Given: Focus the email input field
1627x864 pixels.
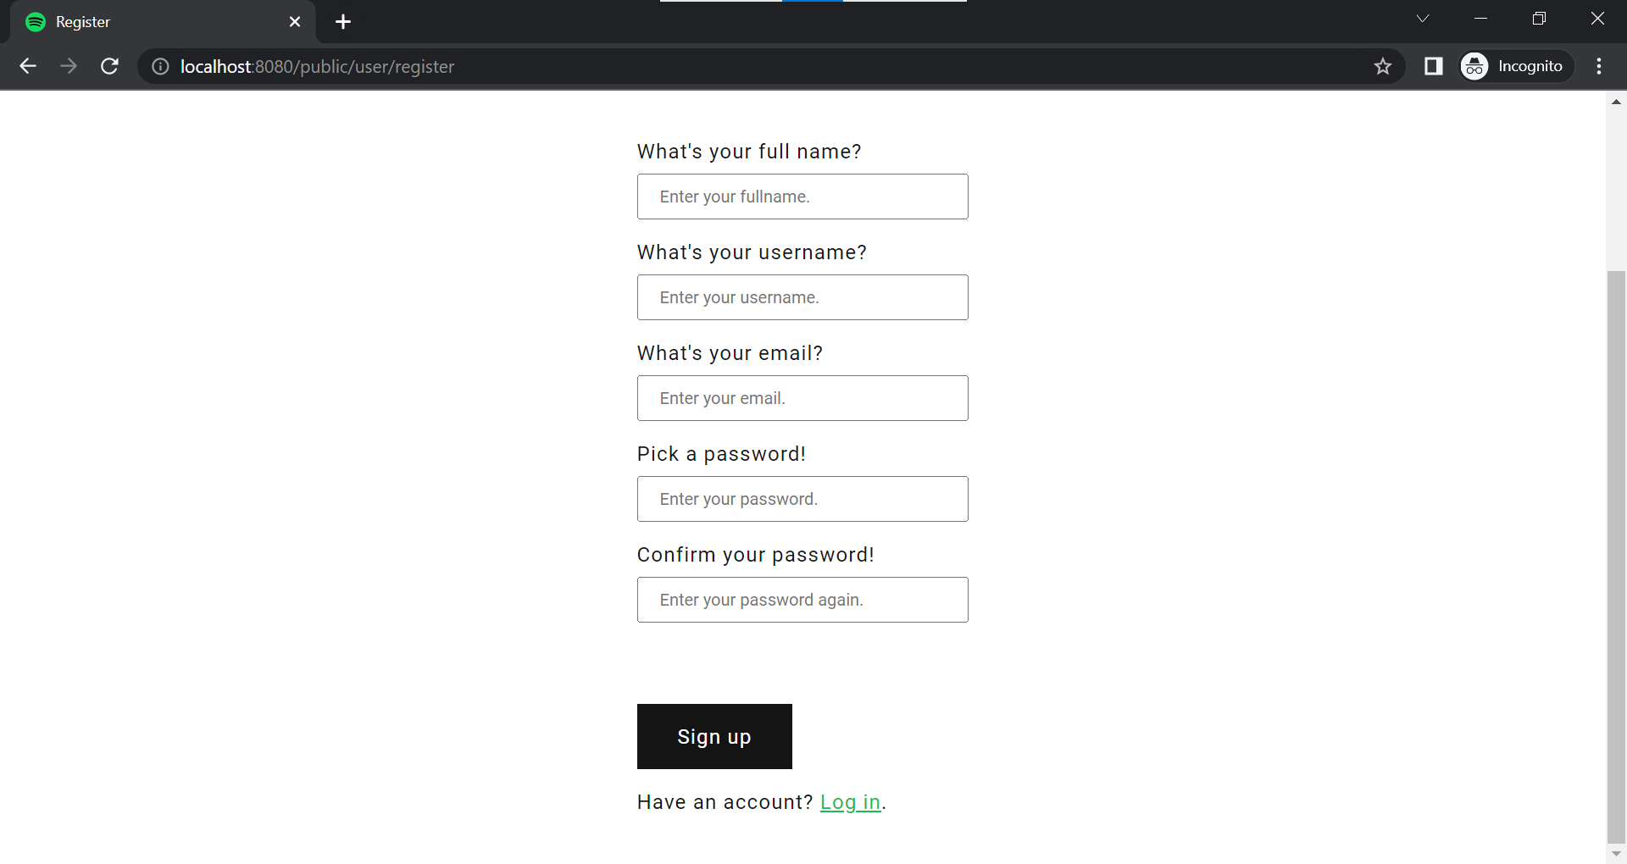Looking at the screenshot, I should (x=802, y=398).
